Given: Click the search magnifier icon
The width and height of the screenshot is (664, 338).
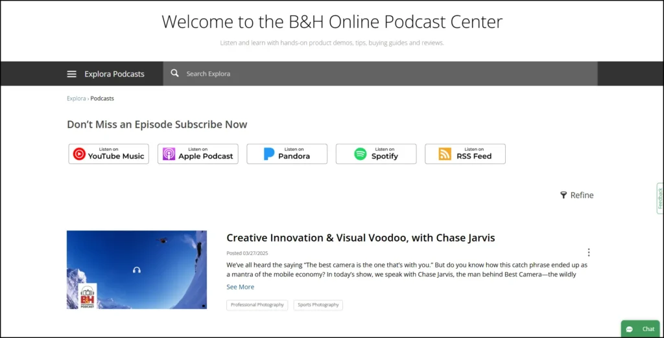Looking at the screenshot, I should [175, 73].
